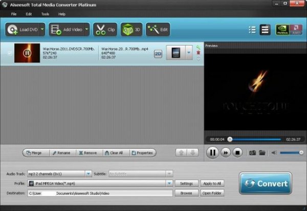The image size is (307, 211).
Task: Toggle the 2D mode button for War Horse
Action: pyautogui.click(x=158, y=54)
